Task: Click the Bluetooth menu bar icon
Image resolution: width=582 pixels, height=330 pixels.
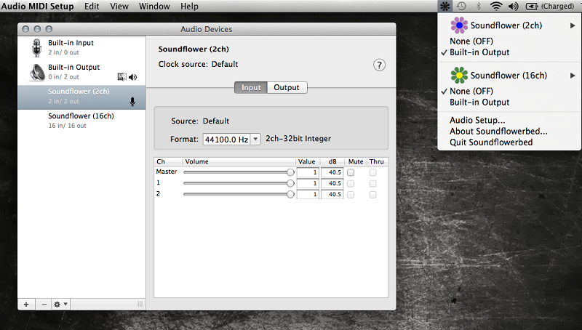Action: 479,6
